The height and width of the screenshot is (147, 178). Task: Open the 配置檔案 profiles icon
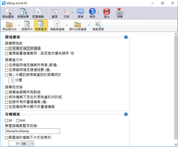[x=38, y=13]
